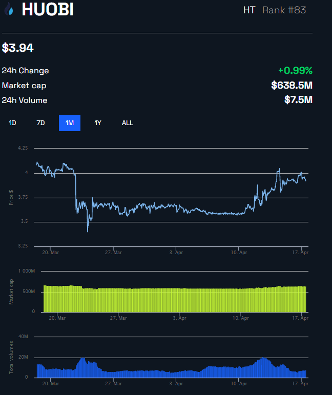Click the 3. Apr label under price chart
Image resolution: width=332 pixels, height=395 pixels.
coord(176,252)
